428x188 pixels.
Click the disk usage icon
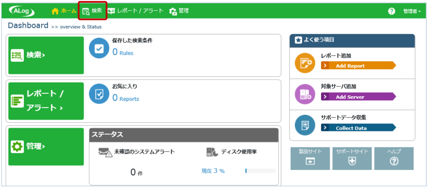[212, 152]
